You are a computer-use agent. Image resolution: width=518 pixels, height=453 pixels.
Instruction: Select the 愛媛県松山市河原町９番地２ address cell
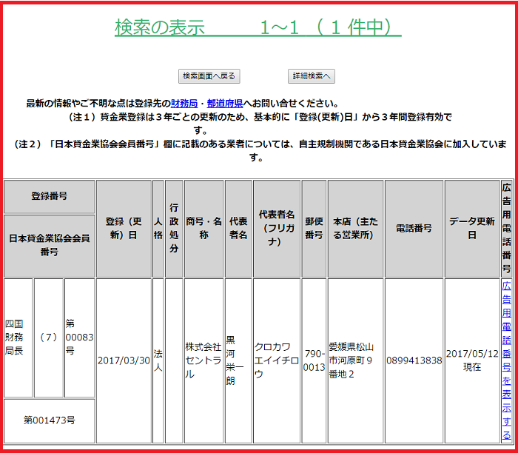(355, 360)
